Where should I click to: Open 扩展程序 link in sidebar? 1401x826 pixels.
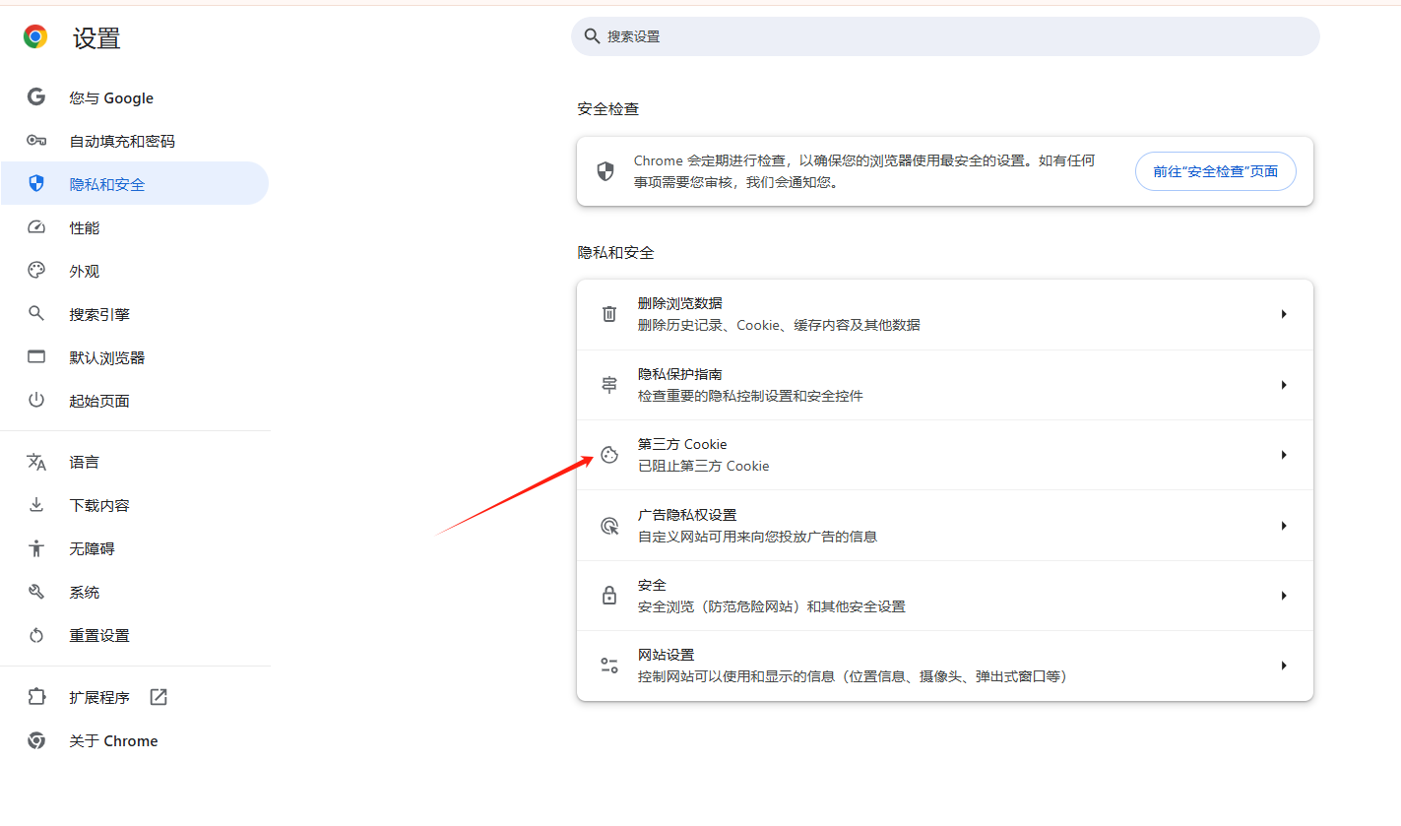click(135, 697)
